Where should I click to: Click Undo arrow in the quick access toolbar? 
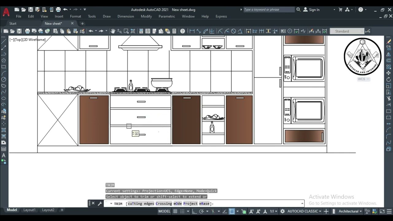coord(65,10)
